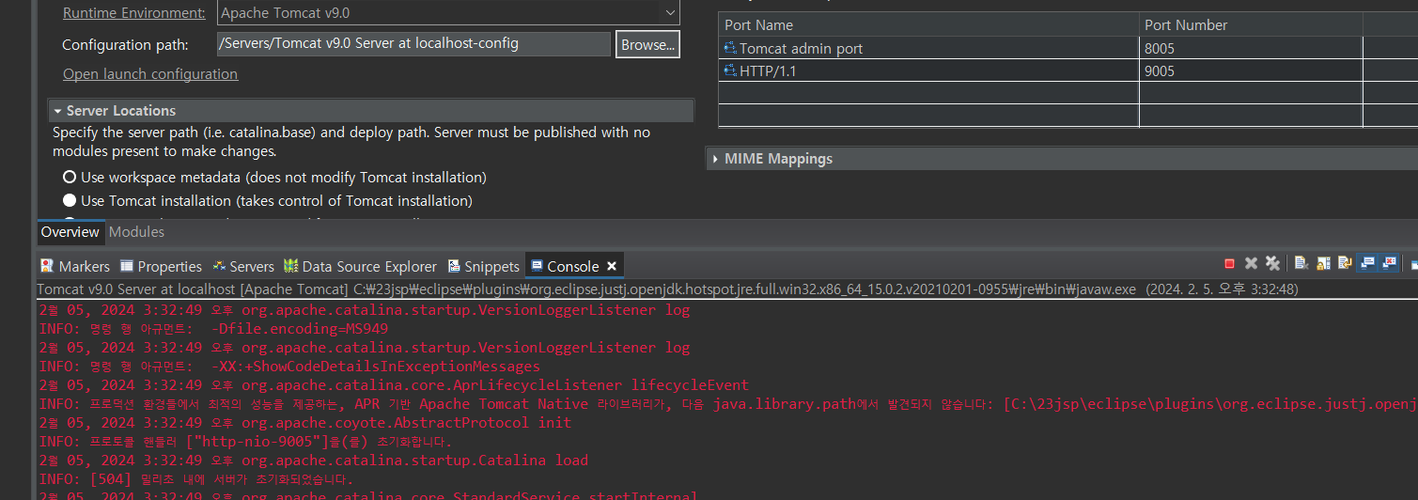Screen dimensions: 1418x500
Task: Click the Configuration path input field
Action: tap(413, 44)
